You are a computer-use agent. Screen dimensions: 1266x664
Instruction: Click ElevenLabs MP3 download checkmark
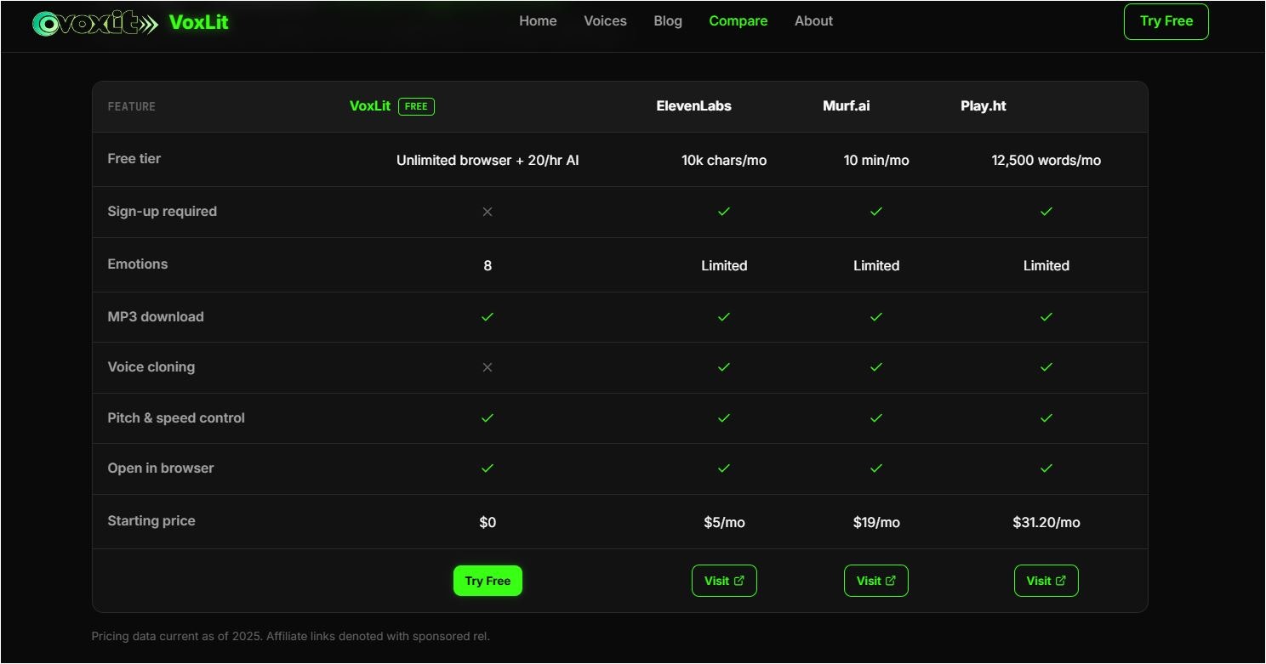coord(724,317)
